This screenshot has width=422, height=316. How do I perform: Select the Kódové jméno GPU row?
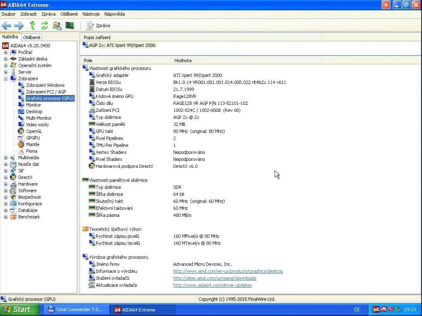[143, 96]
